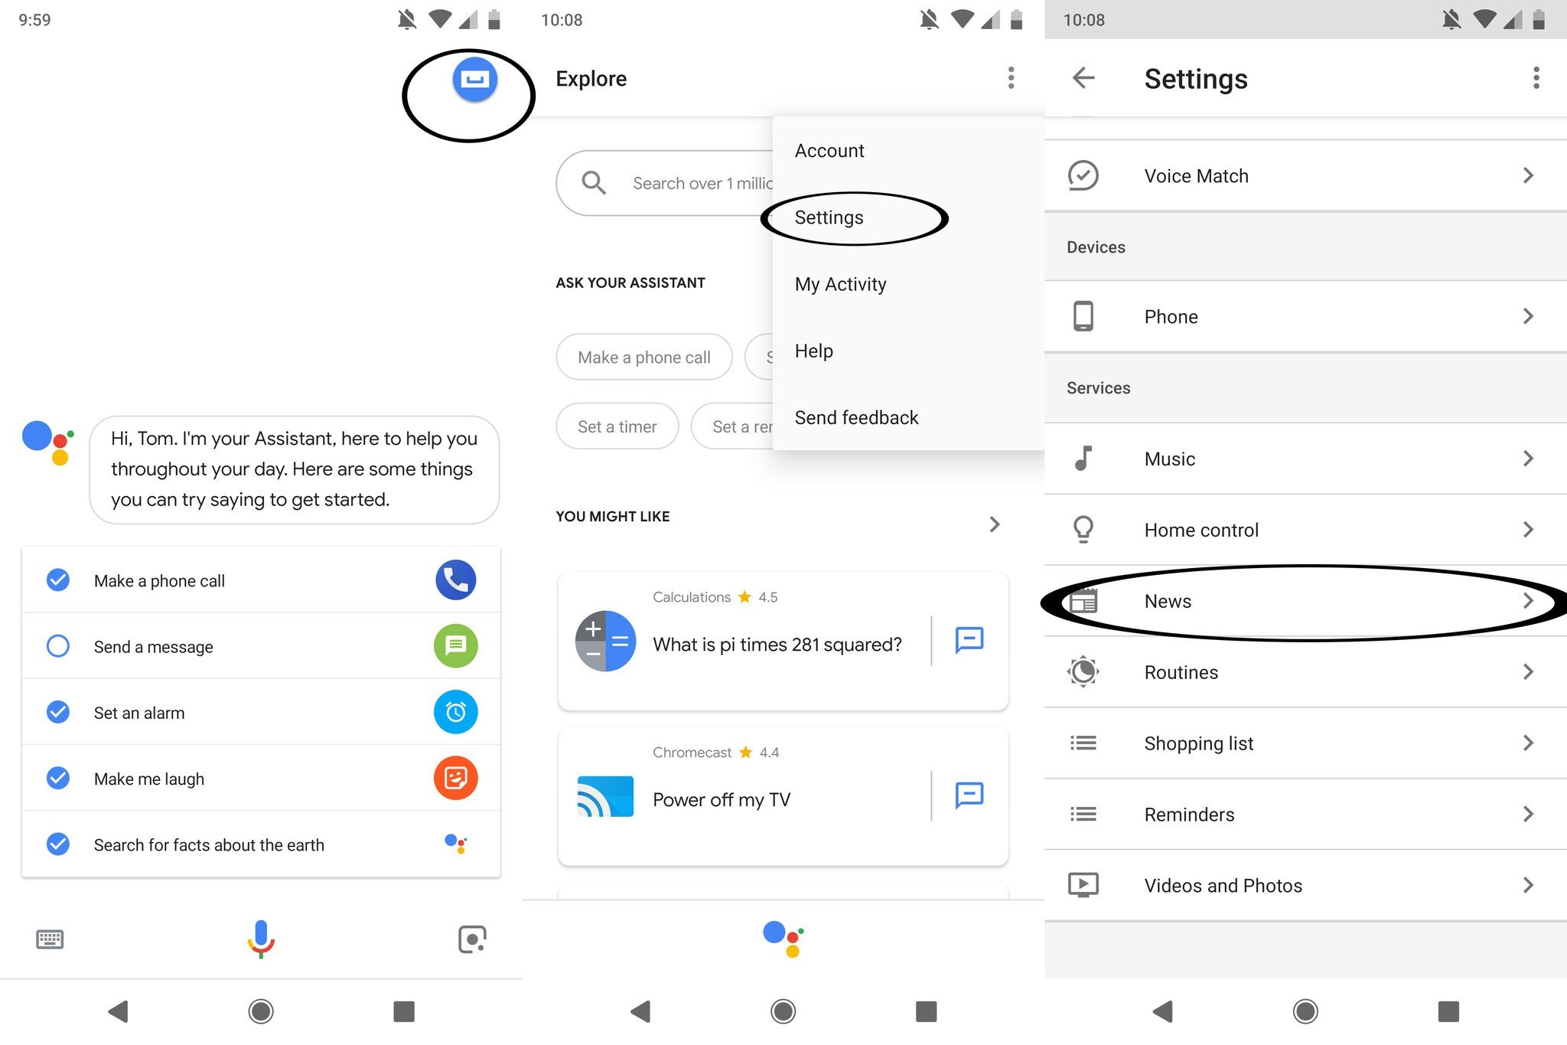This screenshot has width=1567, height=1045.
Task: Click the Set an alarm checkbox
Action: point(57,711)
